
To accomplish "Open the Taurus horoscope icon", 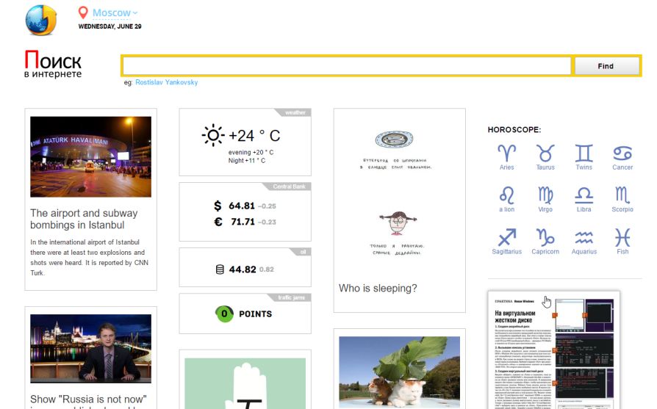I will [x=545, y=153].
